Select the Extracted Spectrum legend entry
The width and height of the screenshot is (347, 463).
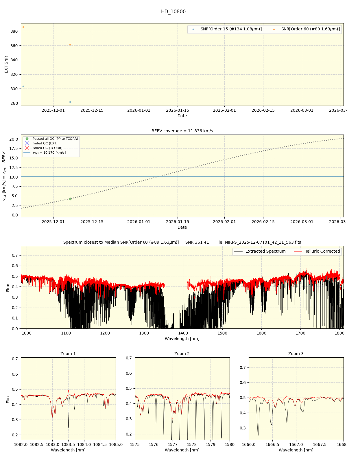[260, 251]
